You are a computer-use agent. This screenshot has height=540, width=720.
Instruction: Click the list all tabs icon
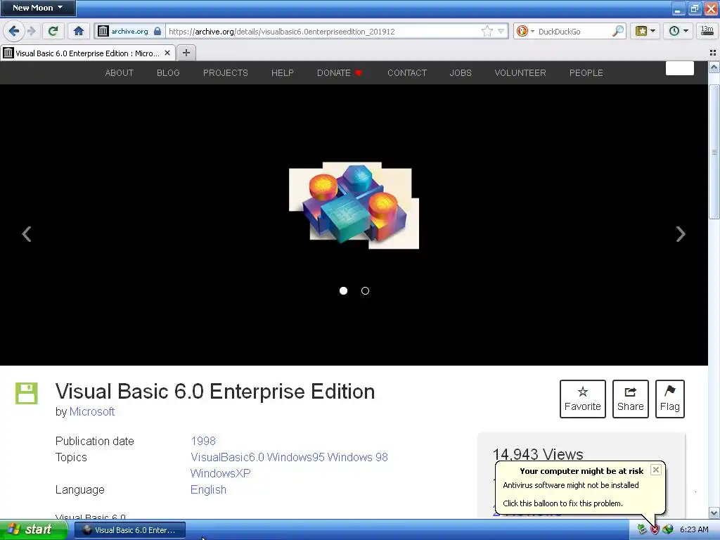coord(713,53)
